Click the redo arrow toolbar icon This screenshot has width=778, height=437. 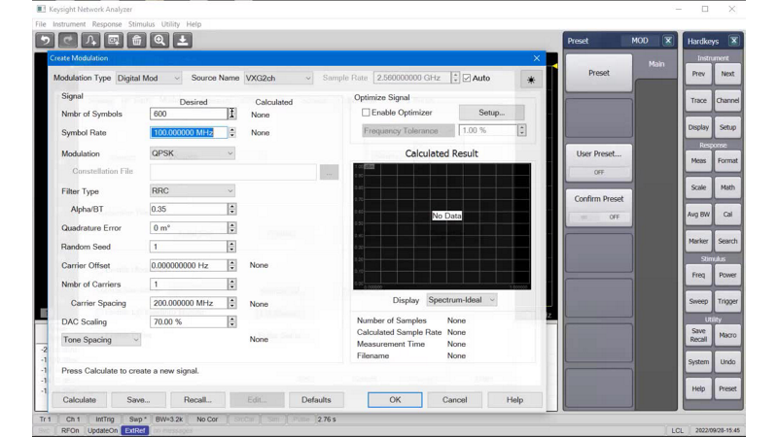(68, 40)
